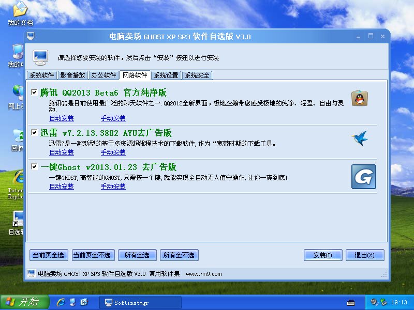Image resolution: width=414 pixels, height=310 pixels.
Task: Open 我的文档 desktop folder icon
Action: tap(20, 10)
